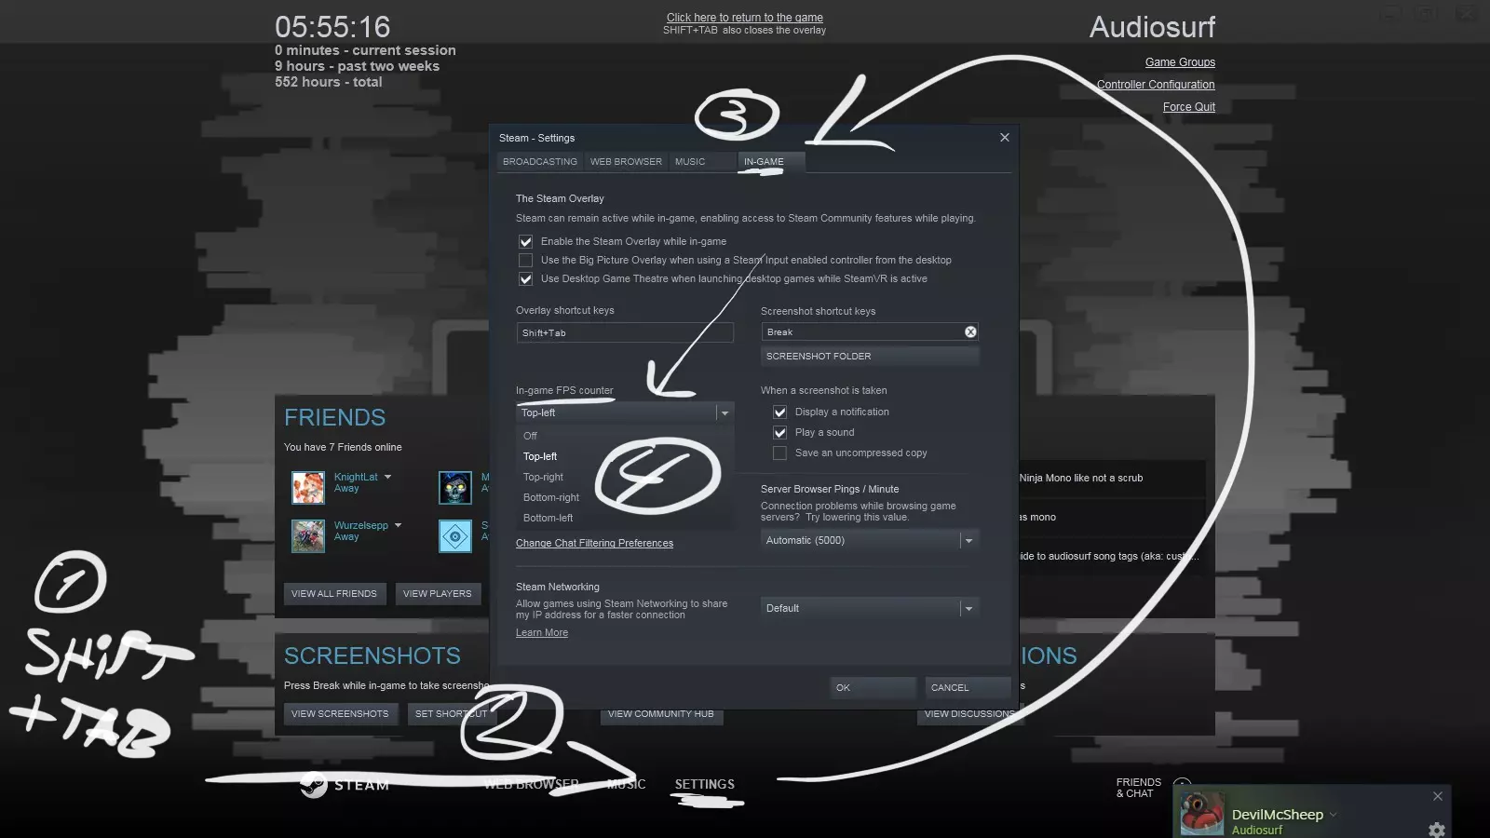Open the Steam Networking Default dropdown
1490x838 pixels.
[x=968, y=608]
